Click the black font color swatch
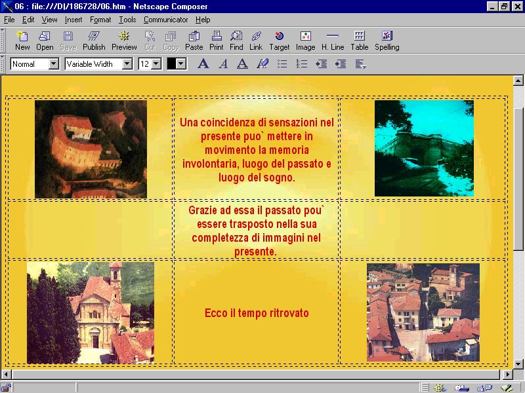This screenshot has height=393, width=525. click(x=171, y=64)
